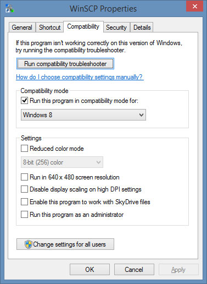Cancel the properties dialog
Screen dimensions: 207x284
[134, 270]
